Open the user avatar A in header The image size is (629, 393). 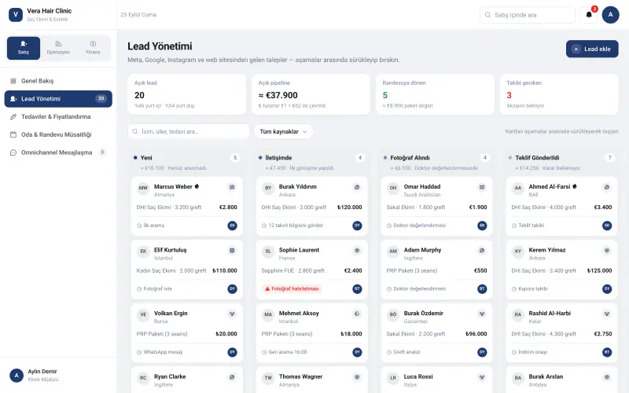point(610,15)
